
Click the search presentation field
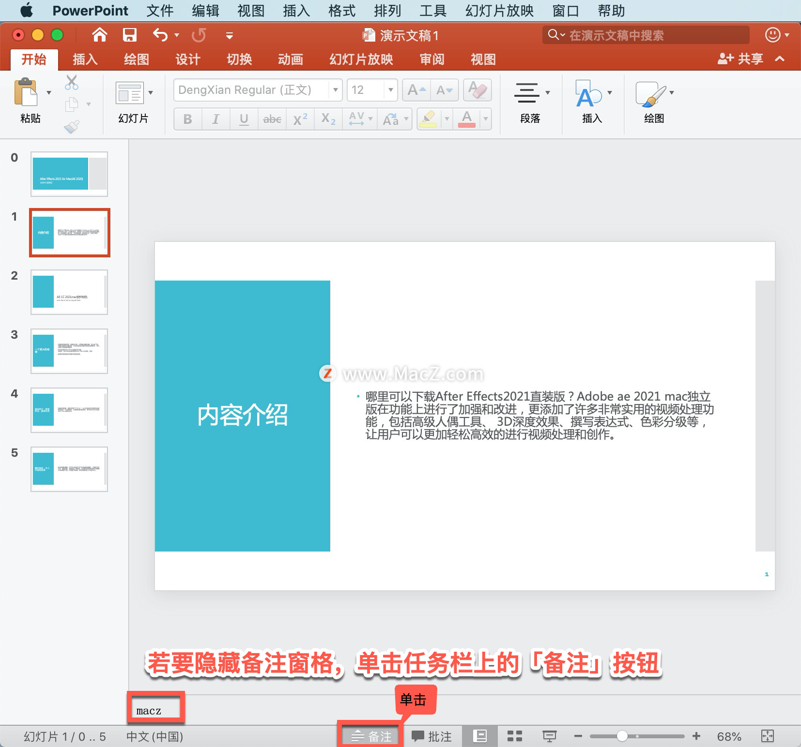coord(646,35)
